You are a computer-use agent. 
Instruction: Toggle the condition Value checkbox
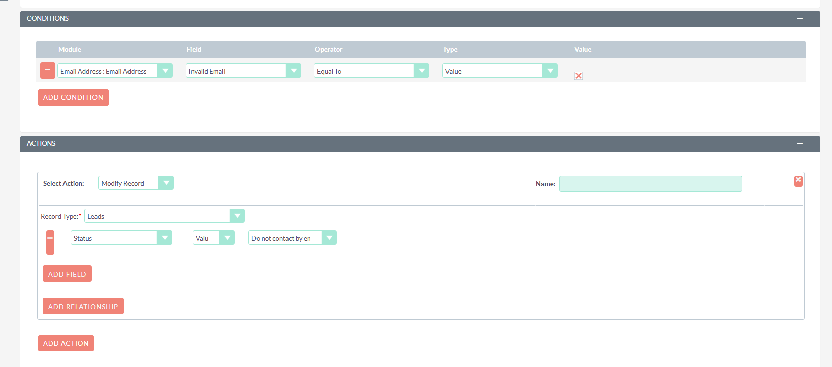pos(578,76)
